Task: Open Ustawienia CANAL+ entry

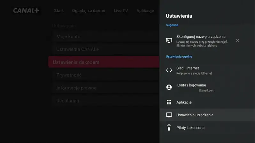Action: pos(106,49)
